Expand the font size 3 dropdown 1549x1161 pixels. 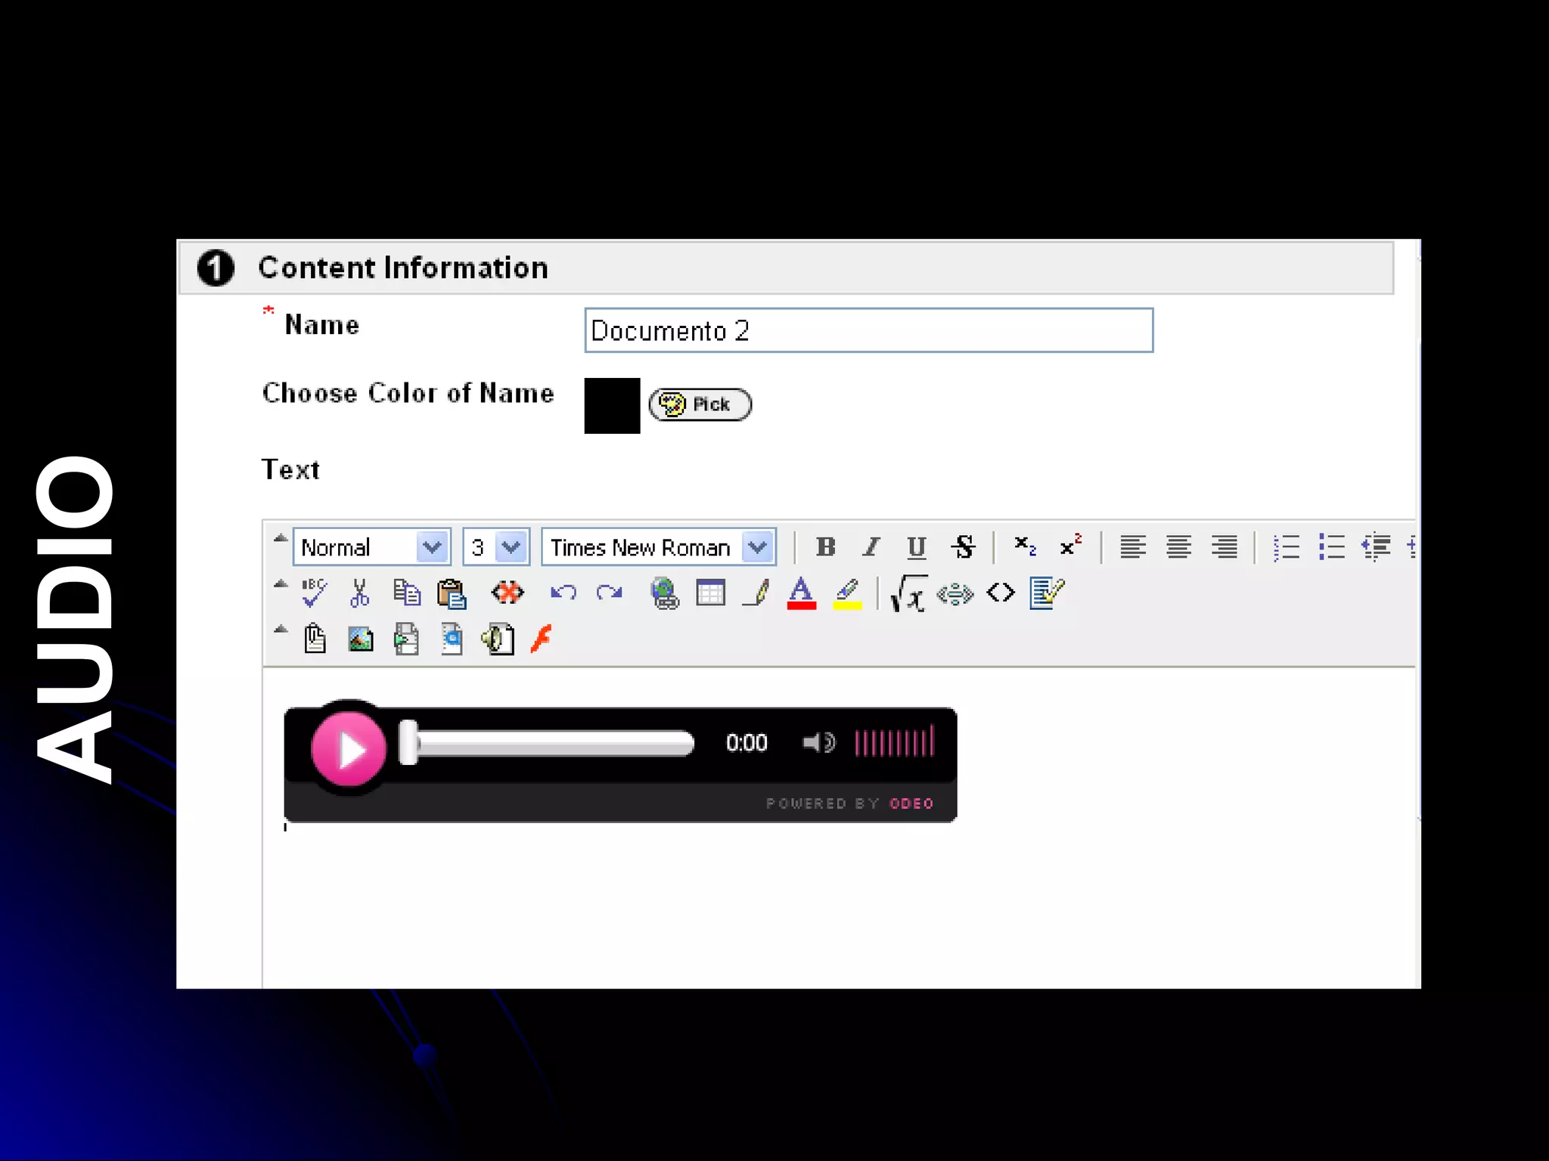(x=511, y=546)
